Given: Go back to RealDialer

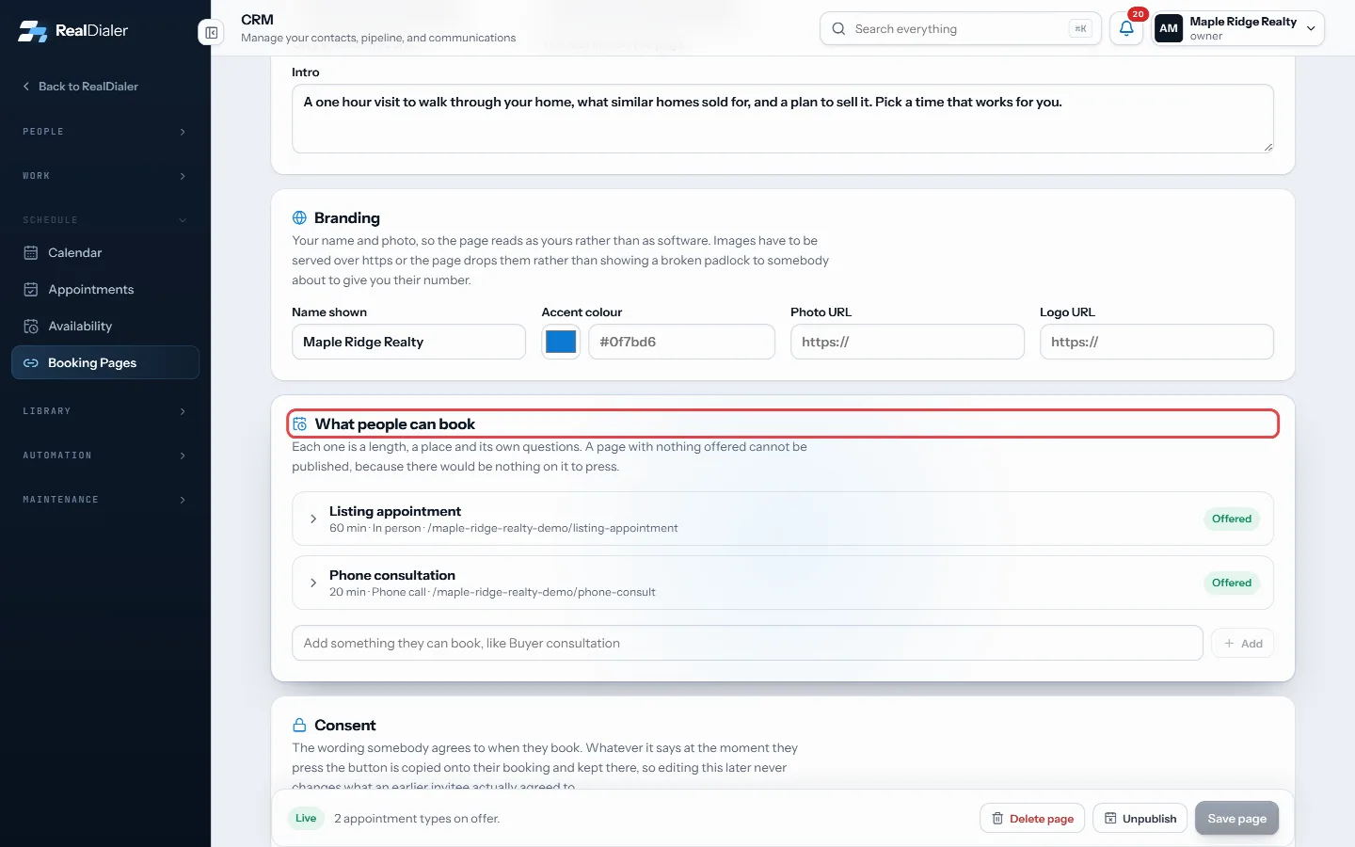Looking at the screenshot, I should (x=81, y=87).
